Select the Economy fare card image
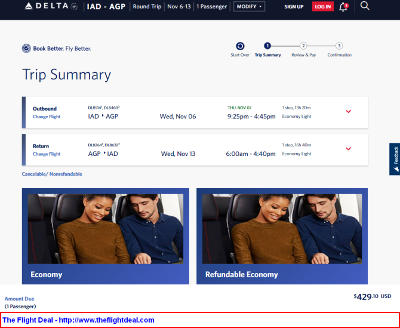 (x=105, y=229)
